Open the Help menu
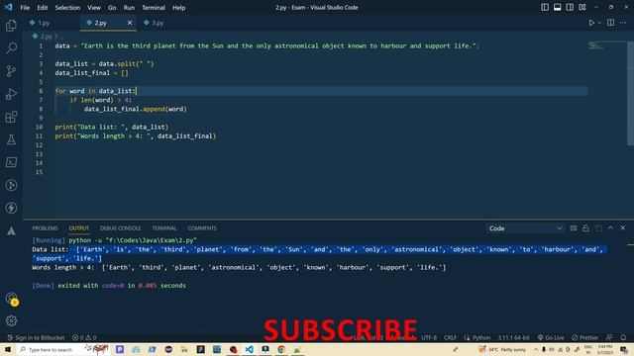This screenshot has width=634, height=356. point(178,7)
